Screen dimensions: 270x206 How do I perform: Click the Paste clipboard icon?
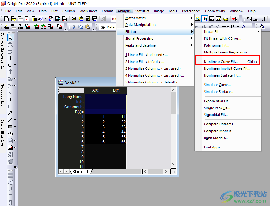[88, 27]
